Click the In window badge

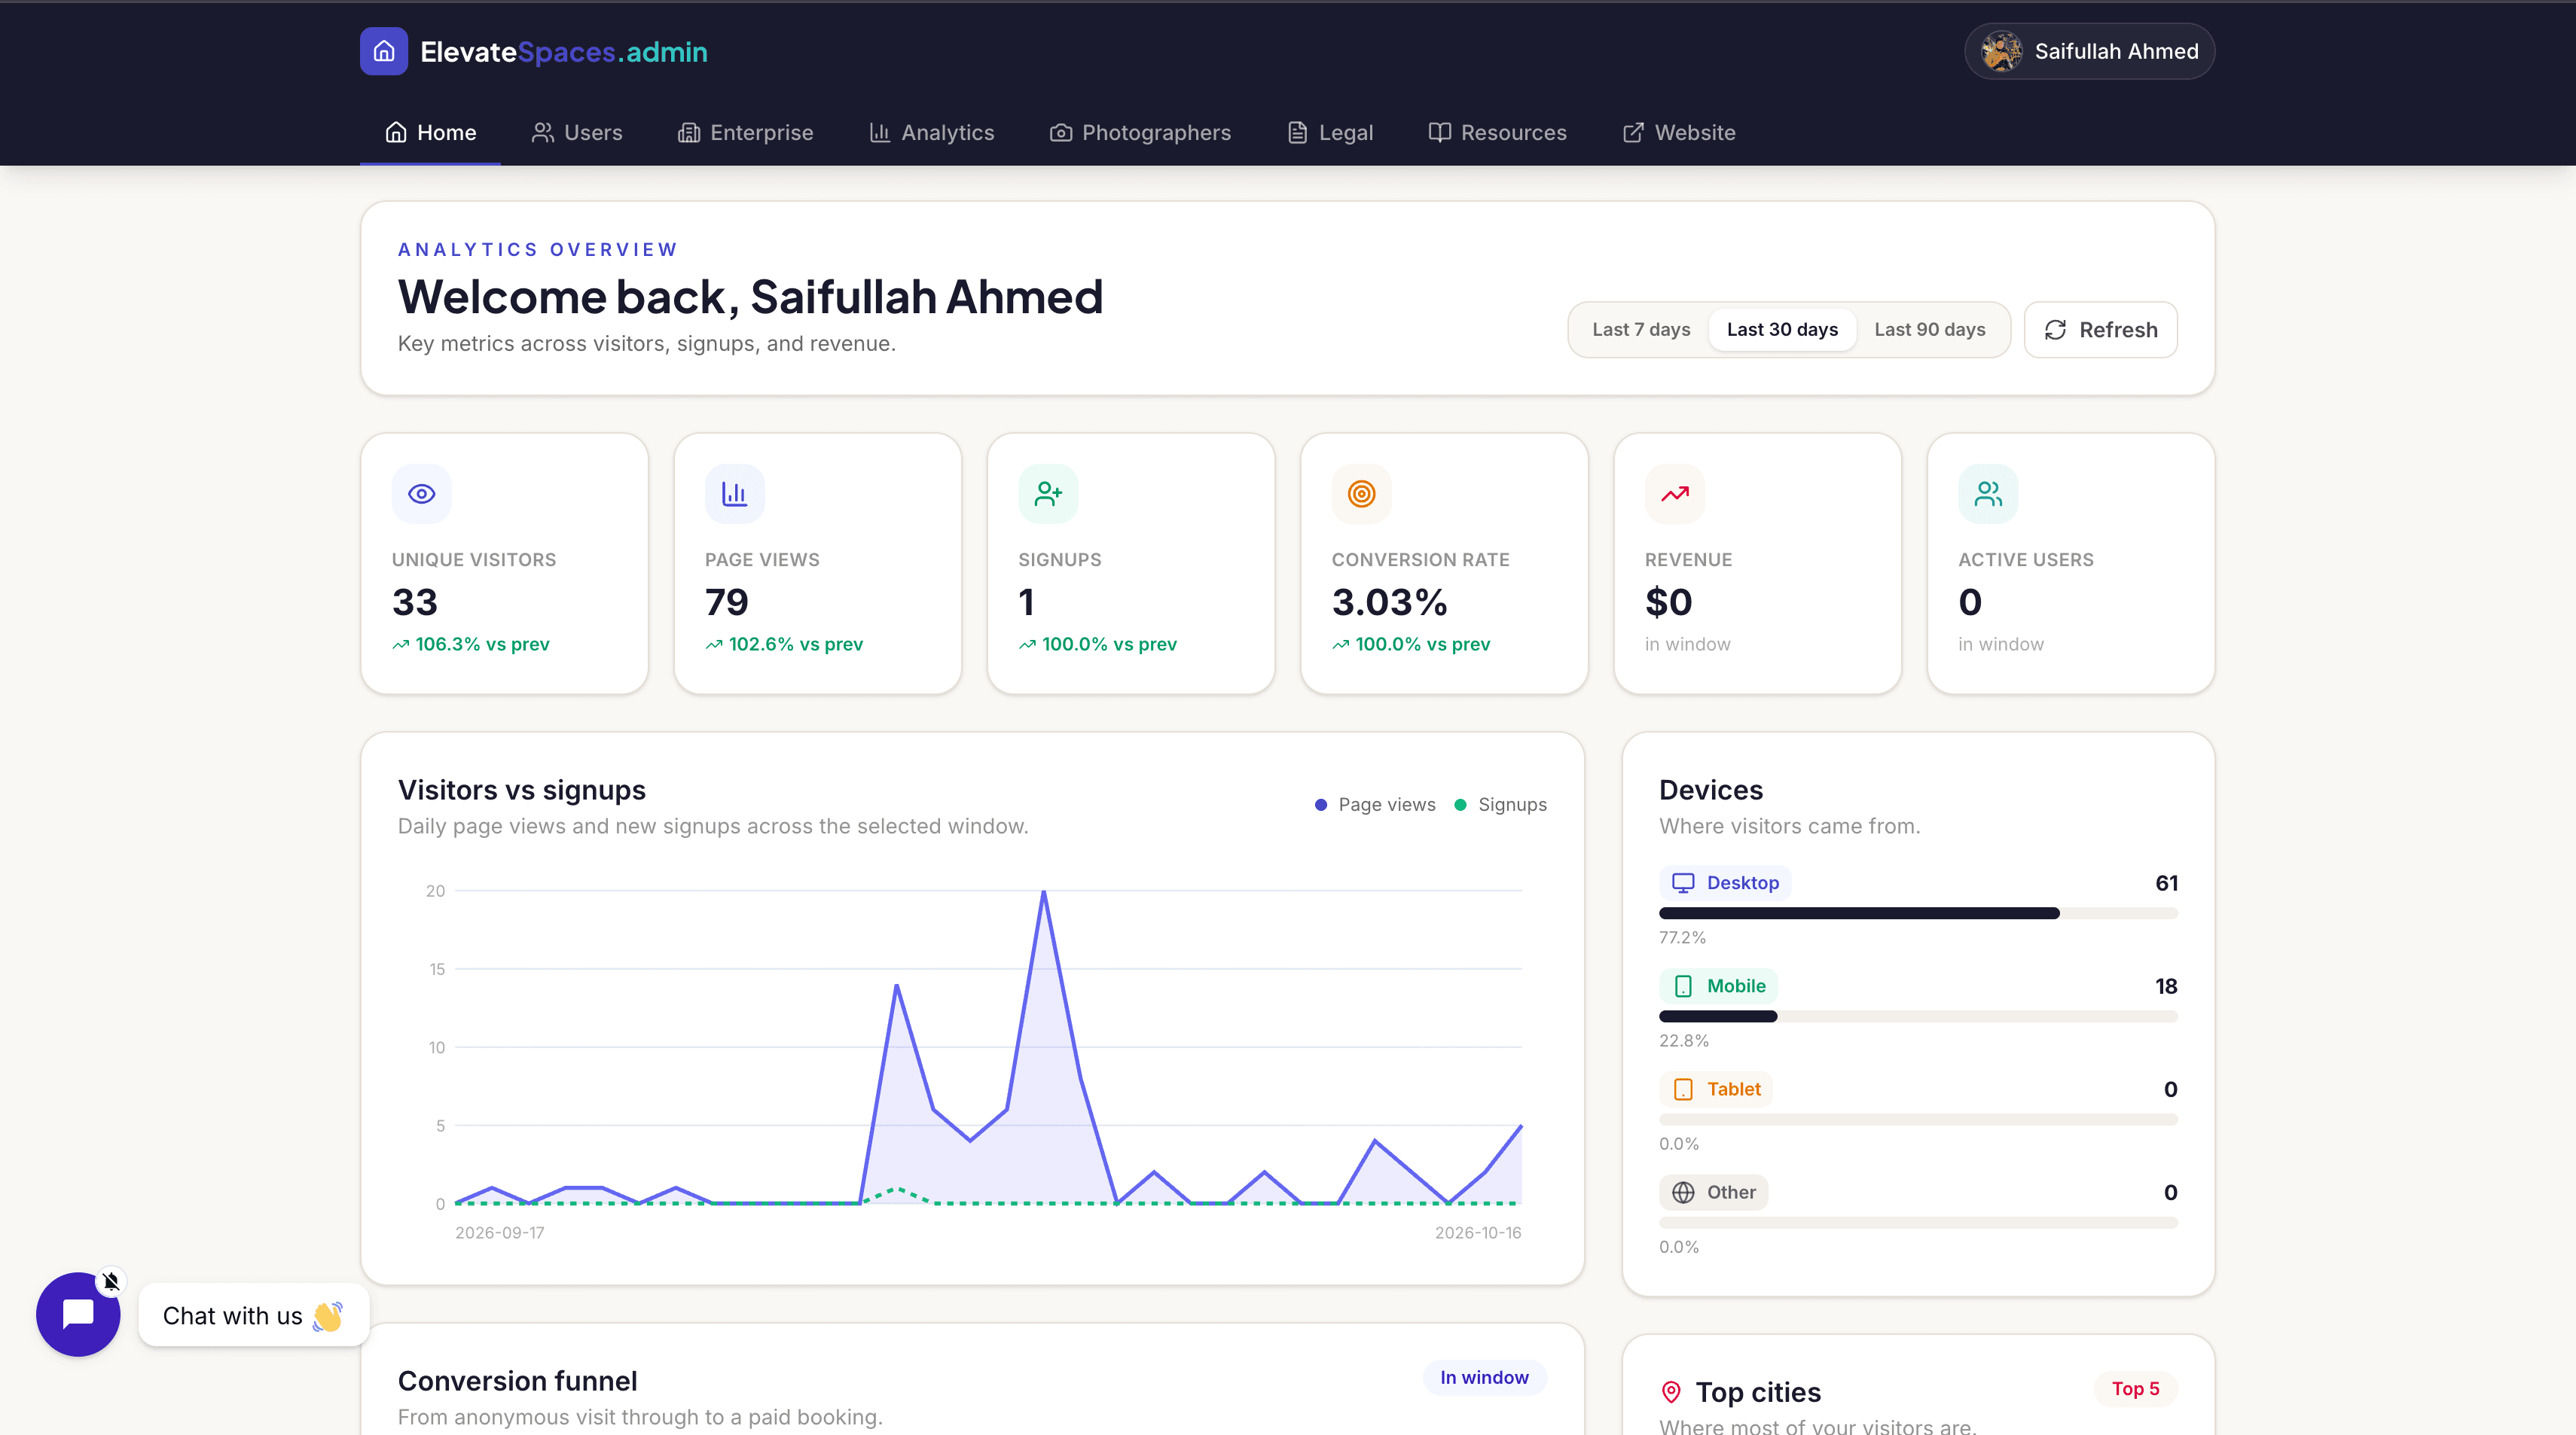[1484, 1377]
